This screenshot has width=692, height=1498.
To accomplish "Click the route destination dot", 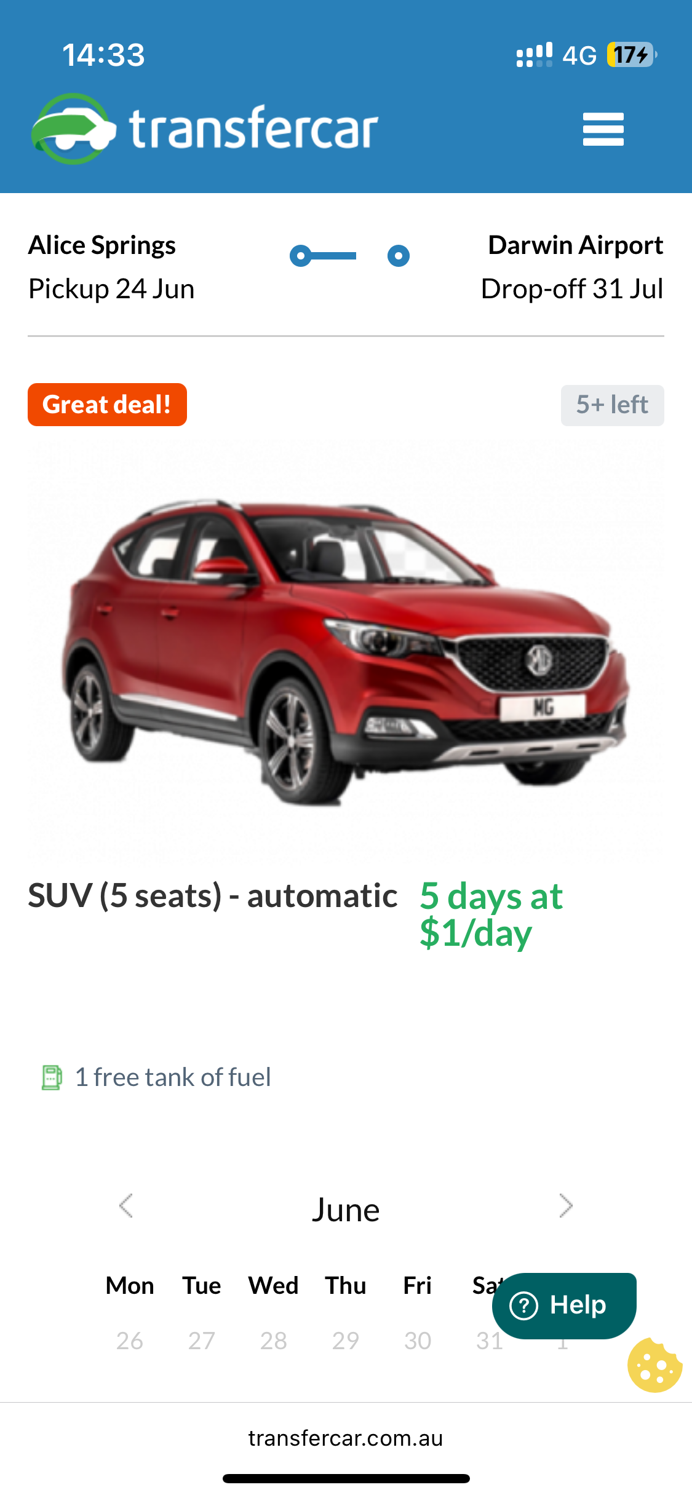I will (x=399, y=256).
